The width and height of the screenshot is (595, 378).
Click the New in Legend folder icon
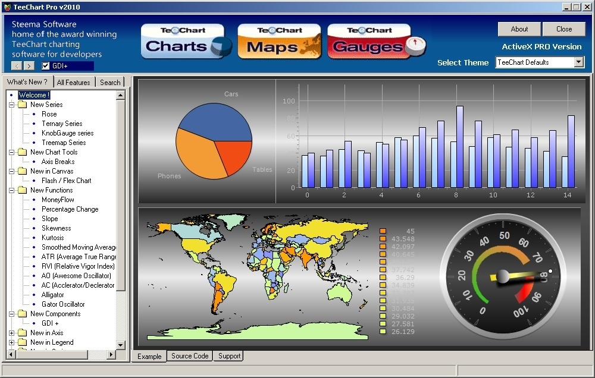click(23, 342)
